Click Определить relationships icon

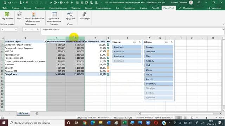tap(70, 14)
